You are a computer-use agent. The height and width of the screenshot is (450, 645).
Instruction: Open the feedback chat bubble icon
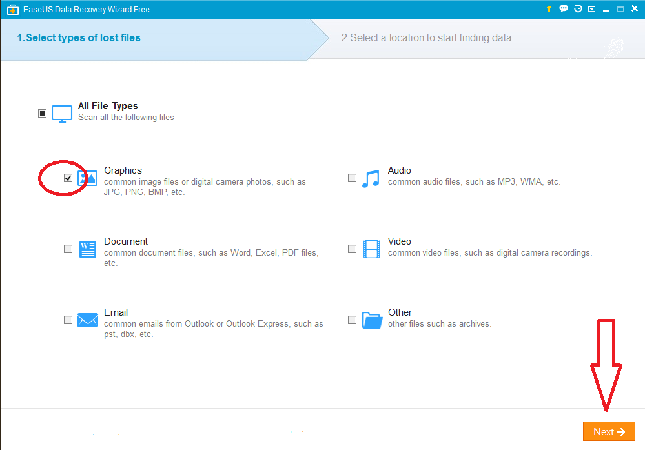(x=564, y=8)
